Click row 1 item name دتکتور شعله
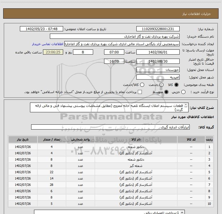Image resolution: width=222 pixels, height=214 pixels. click(x=136, y=147)
